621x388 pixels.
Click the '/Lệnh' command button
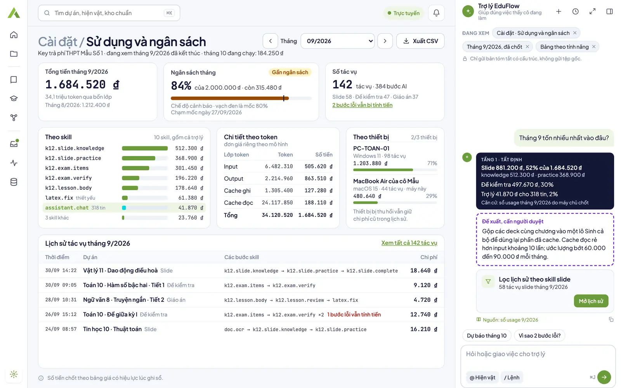tap(512, 378)
